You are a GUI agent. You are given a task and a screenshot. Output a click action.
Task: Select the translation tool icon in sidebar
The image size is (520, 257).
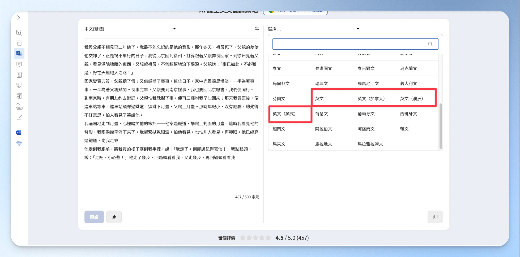coord(19,54)
